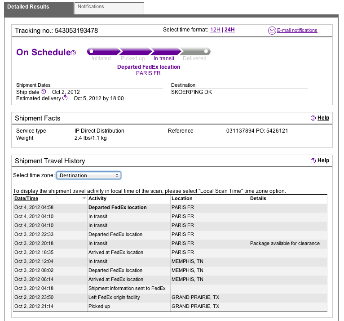Screen dimensions: 344x321
Task: Click Help link in Shipment Travel History
Action: coord(323,160)
